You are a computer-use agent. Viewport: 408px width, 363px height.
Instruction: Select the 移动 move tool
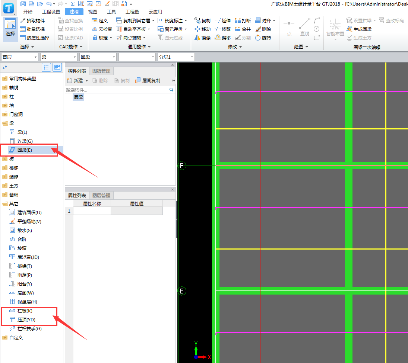point(202,29)
